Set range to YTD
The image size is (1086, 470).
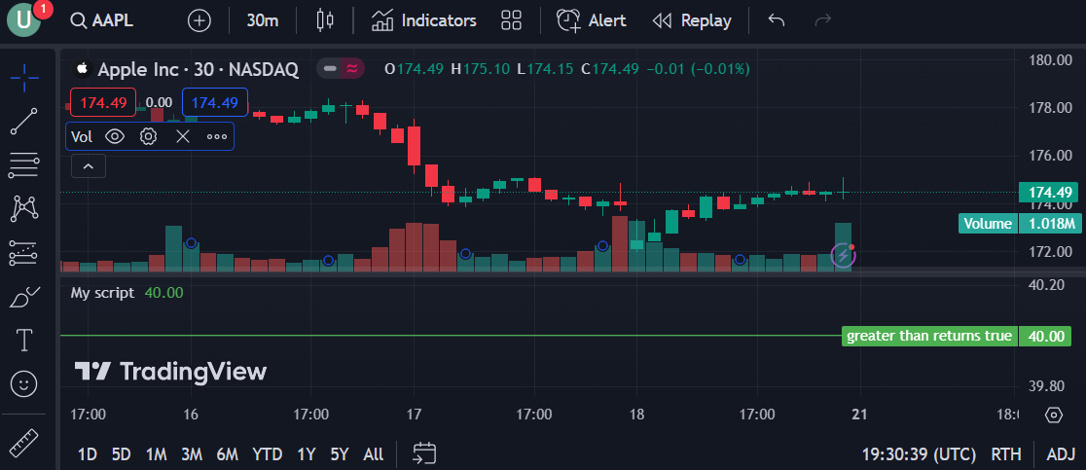(268, 454)
